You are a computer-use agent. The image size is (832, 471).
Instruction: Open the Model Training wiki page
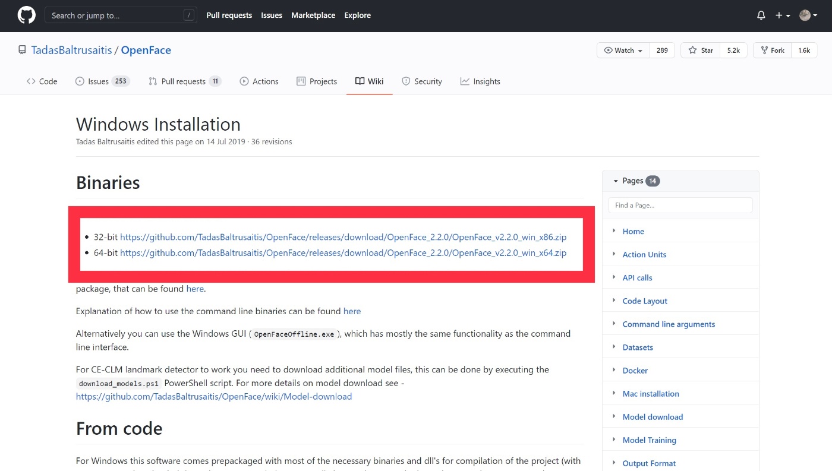649,440
